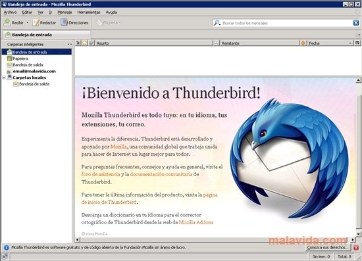Sort messages by Remitente column
Viewport: 362px width, 261px height.
click(259, 43)
